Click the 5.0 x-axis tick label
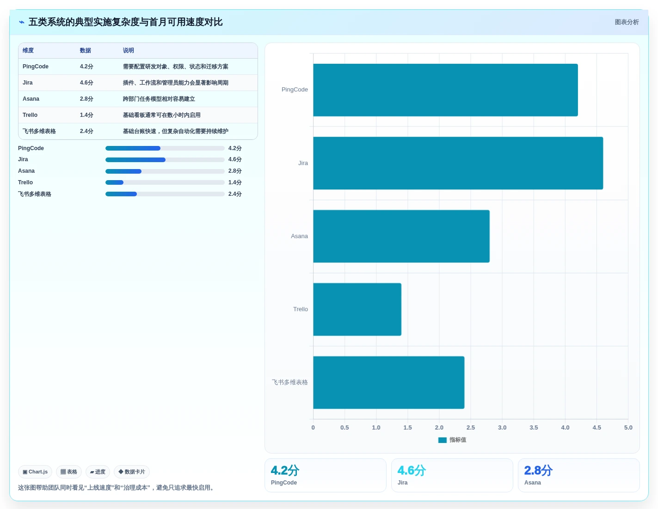Image resolution: width=658 pixels, height=509 pixels. pyautogui.click(x=628, y=428)
